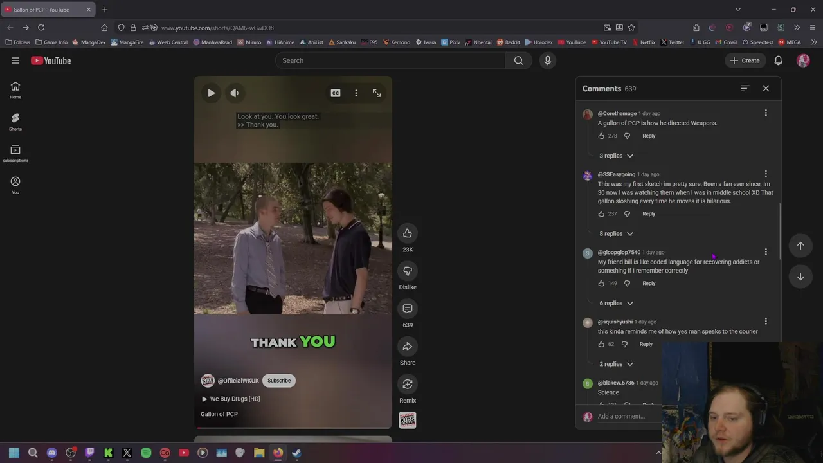Open the Create menu

coord(745,60)
